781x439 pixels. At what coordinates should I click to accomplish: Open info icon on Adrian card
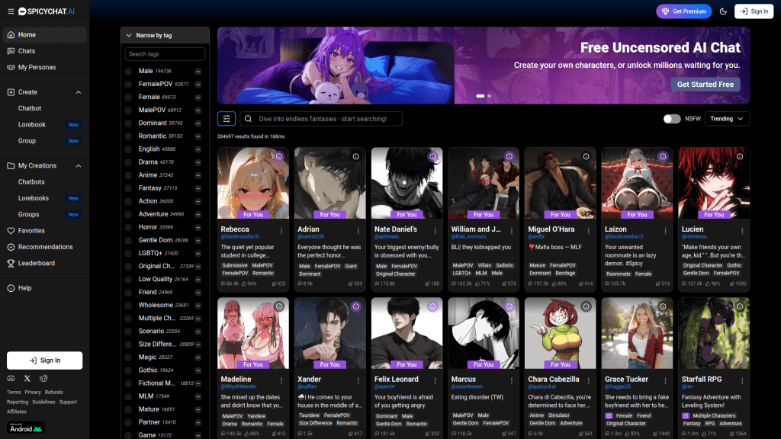pos(355,156)
